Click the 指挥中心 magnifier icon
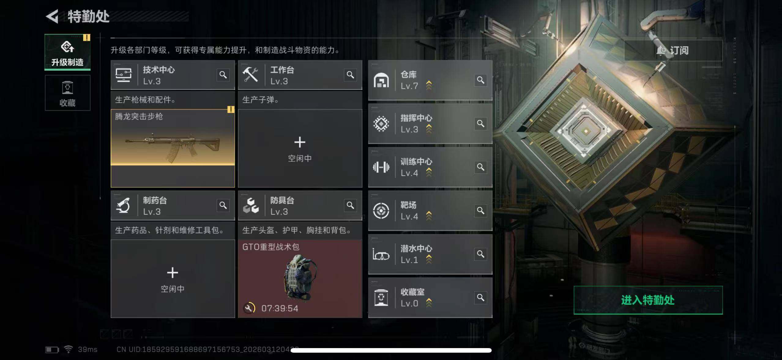782x360 pixels. [480, 123]
